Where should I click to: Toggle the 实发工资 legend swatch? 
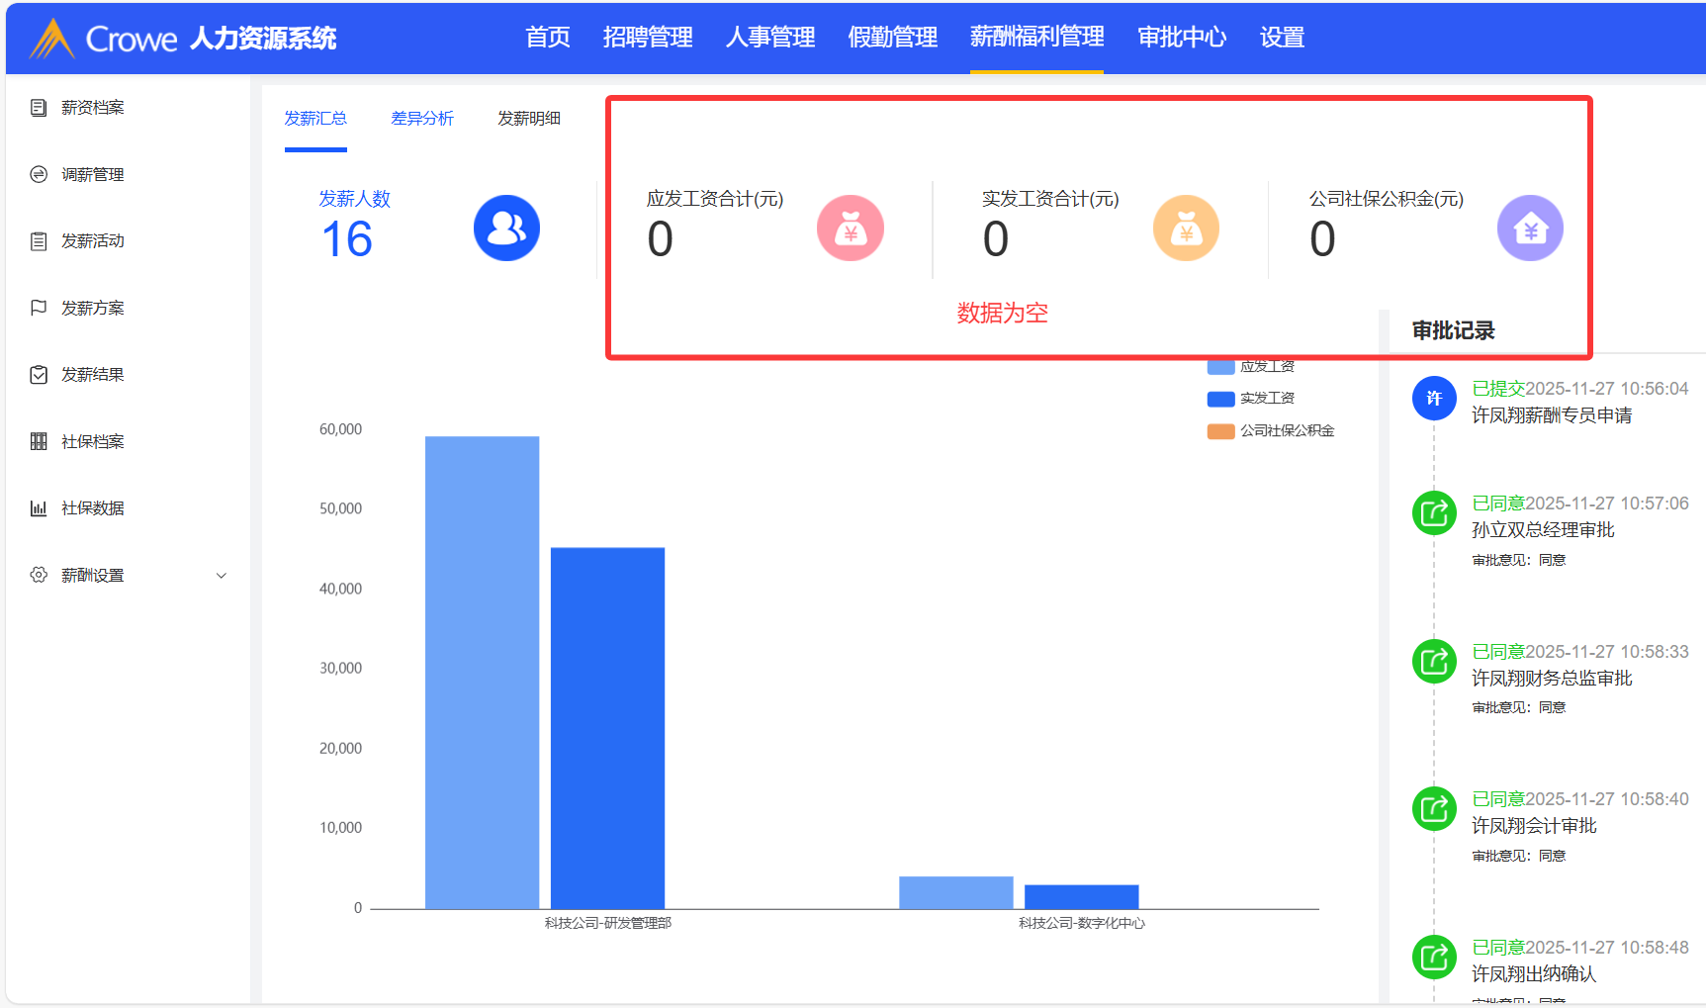click(x=1221, y=399)
